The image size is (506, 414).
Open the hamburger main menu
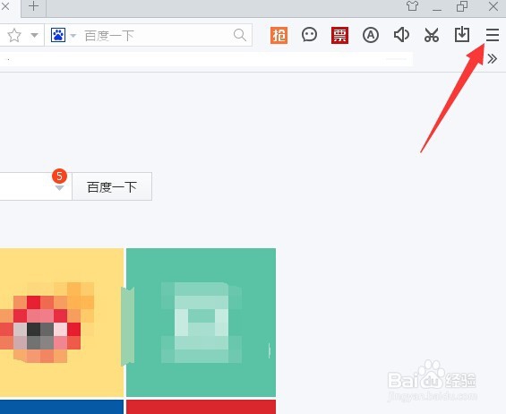coord(493,35)
